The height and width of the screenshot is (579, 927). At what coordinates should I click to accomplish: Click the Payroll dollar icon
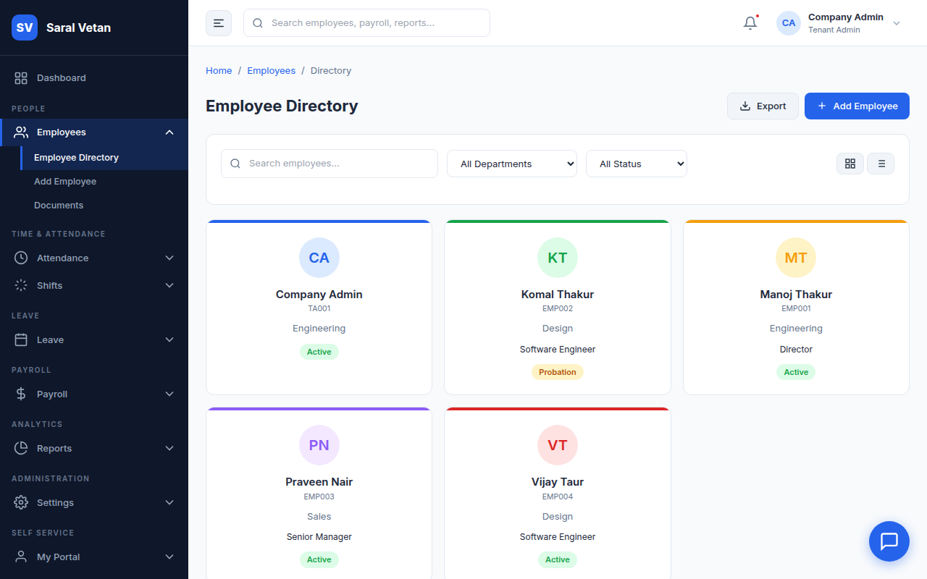[x=21, y=394]
